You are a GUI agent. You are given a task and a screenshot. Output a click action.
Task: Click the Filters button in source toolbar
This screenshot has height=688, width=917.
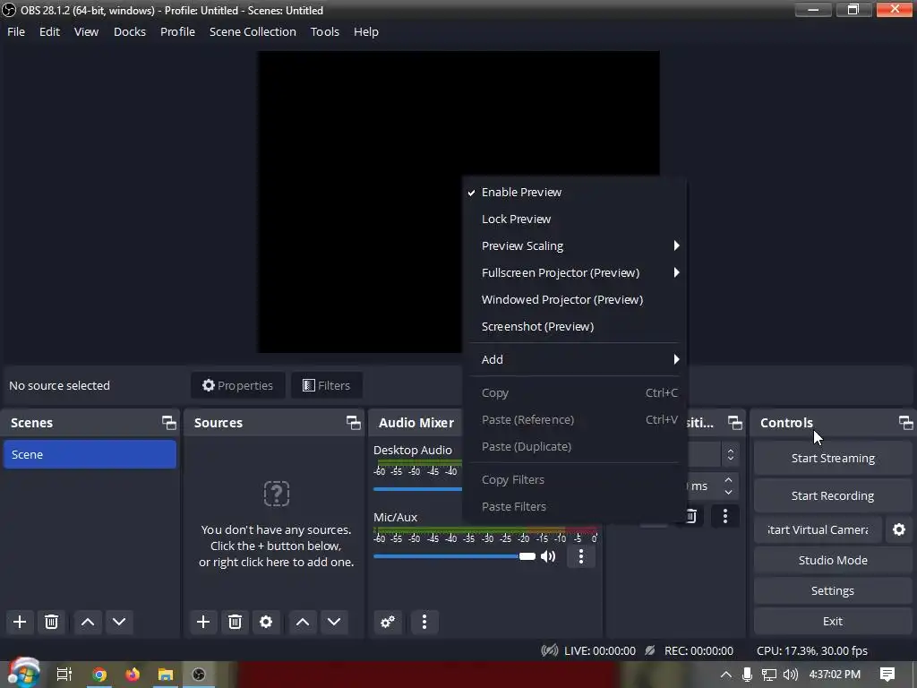pos(326,385)
